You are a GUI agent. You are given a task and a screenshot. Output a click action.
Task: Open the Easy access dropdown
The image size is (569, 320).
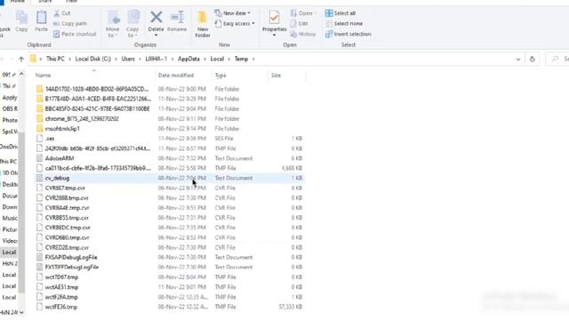pos(235,24)
